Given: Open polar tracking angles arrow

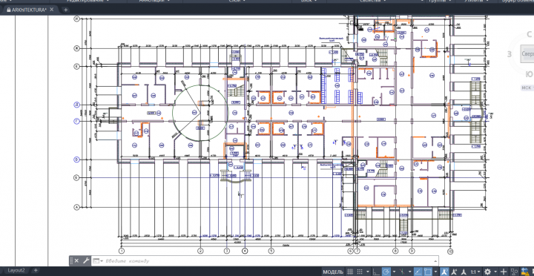Looking at the screenshot, I should point(394,272).
